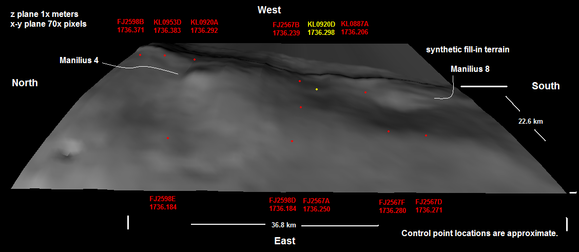This screenshot has width=579, height=252.
Task: Click the yellow control point marker
Action: pyautogui.click(x=317, y=89)
